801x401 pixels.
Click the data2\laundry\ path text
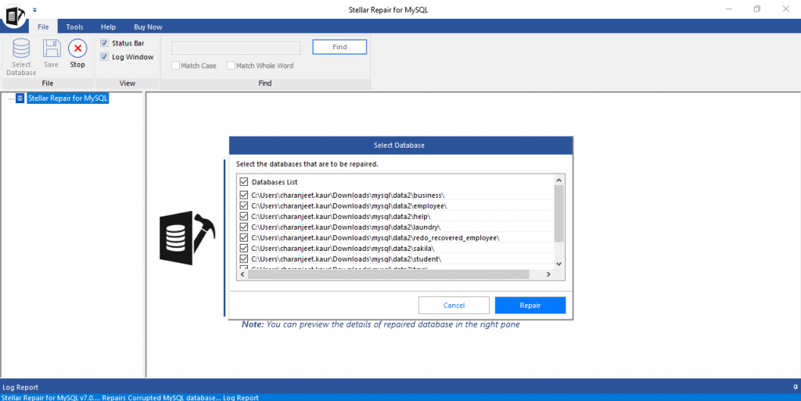(346, 227)
